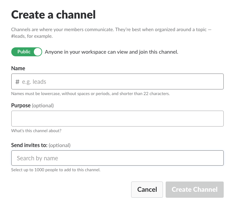
Task: Select the 'Search by name' invite field
Action: (x=117, y=158)
